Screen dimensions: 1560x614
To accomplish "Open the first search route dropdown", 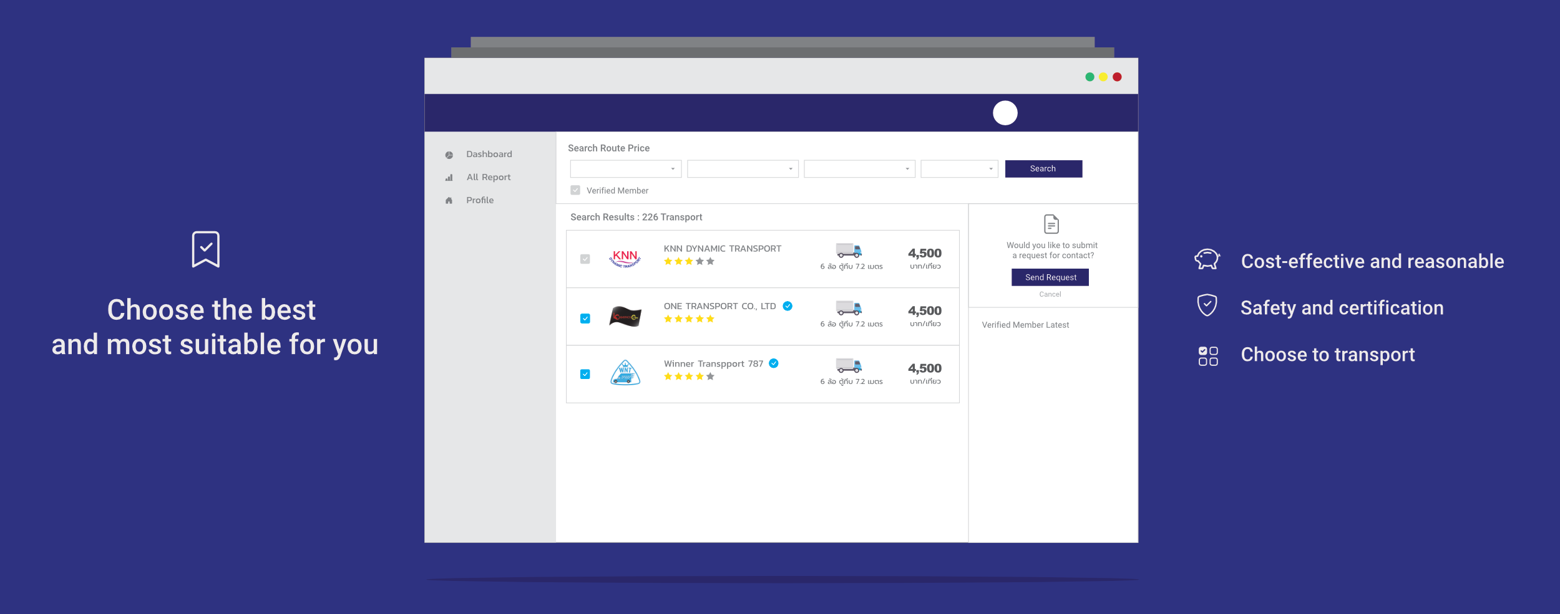I will pyautogui.click(x=625, y=169).
